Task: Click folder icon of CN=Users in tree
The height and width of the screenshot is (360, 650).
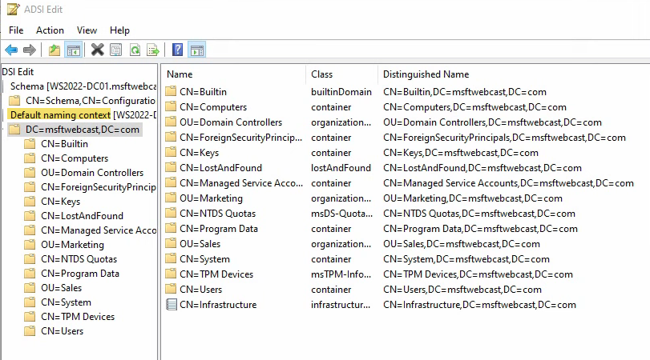Action: [30, 331]
